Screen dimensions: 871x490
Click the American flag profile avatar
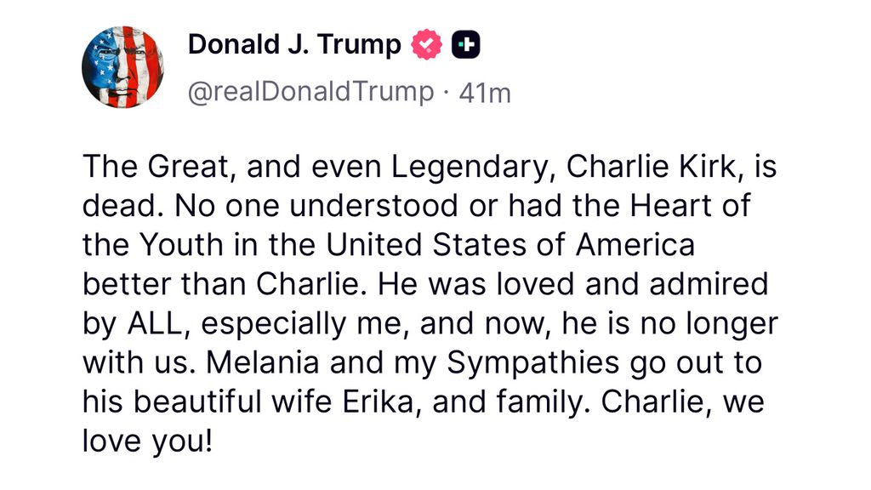coord(122,67)
